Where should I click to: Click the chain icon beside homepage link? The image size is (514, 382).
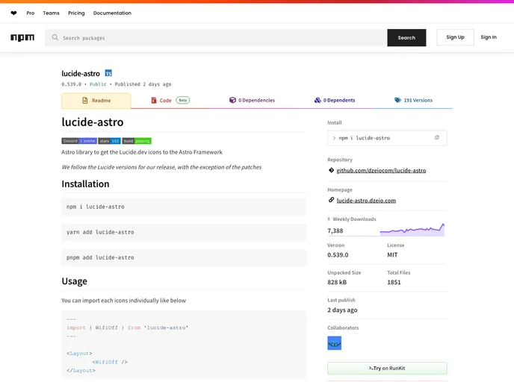point(331,200)
